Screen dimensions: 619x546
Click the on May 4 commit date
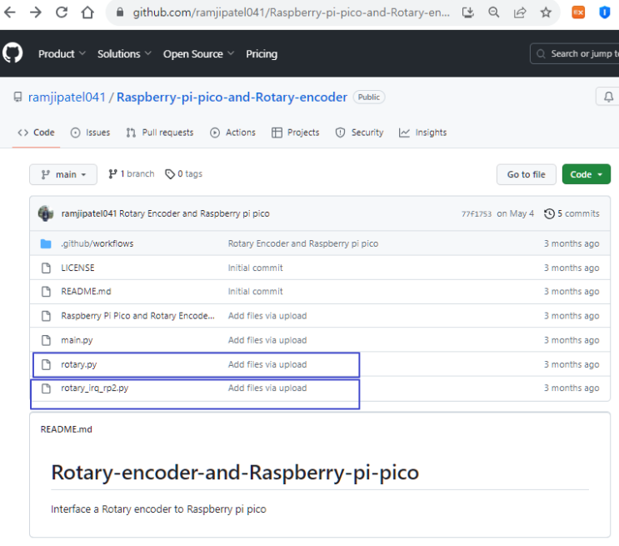pyautogui.click(x=515, y=213)
